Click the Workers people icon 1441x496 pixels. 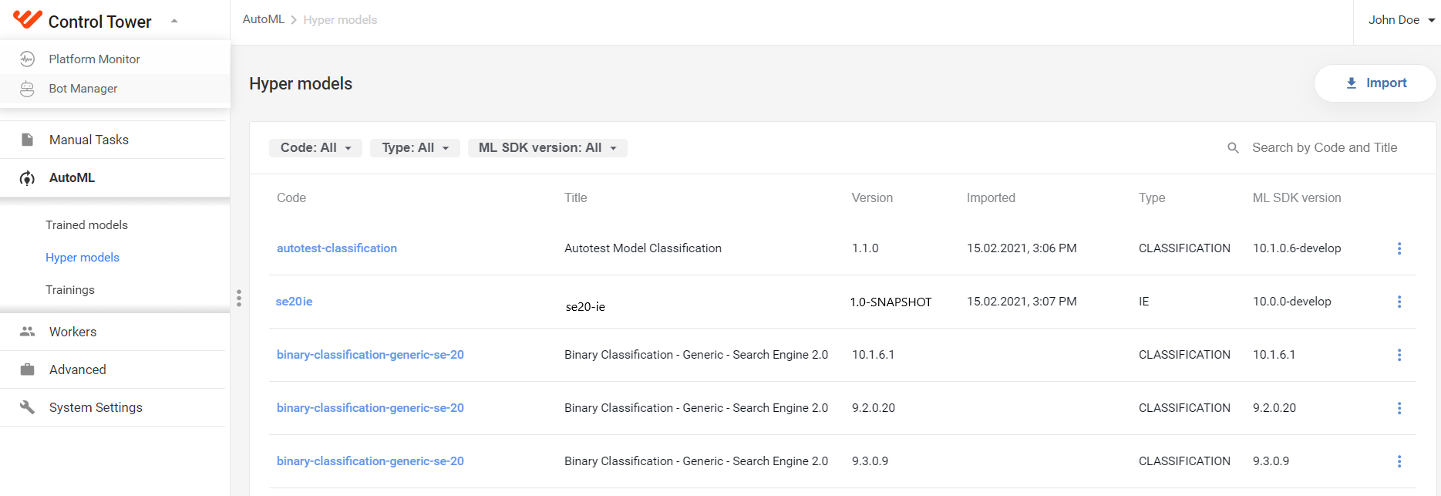tap(28, 332)
